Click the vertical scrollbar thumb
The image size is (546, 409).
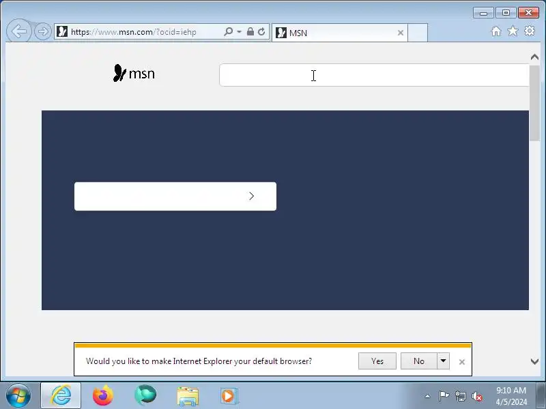click(x=534, y=104)
